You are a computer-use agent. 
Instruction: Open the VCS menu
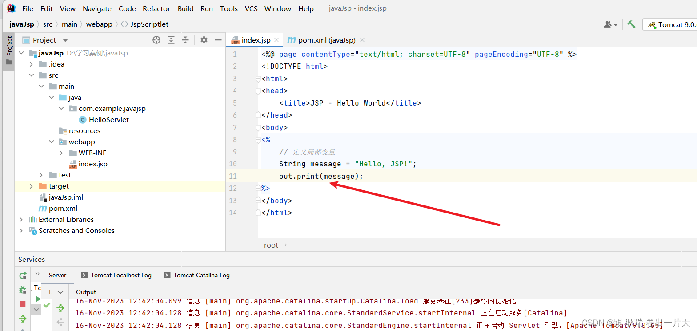point(251,9)
